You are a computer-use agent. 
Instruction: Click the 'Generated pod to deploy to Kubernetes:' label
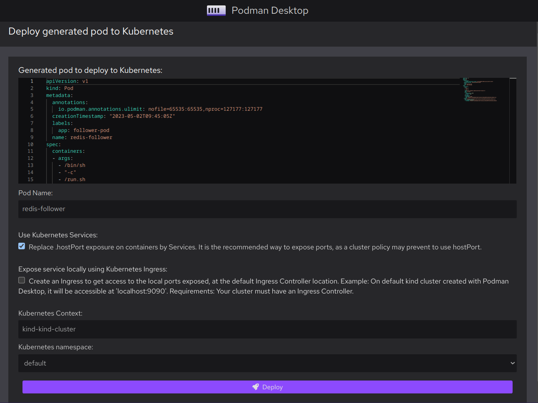click(x=90, y=70)
